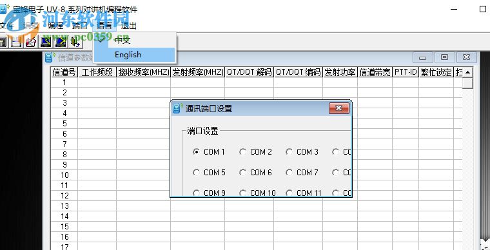Close the 通讯端口设置 dialog
Viewport: 490px width, 250px height.
339,108
